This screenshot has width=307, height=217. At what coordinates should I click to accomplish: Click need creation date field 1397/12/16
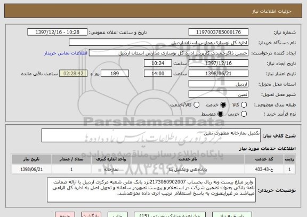coord(219,63)
